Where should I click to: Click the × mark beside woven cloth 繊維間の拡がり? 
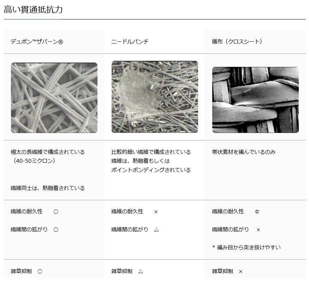[x=259, y=230]
